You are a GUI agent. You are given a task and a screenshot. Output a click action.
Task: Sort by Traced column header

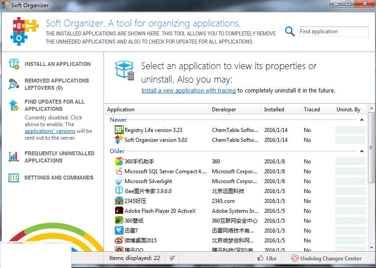[x=317, y=110]
